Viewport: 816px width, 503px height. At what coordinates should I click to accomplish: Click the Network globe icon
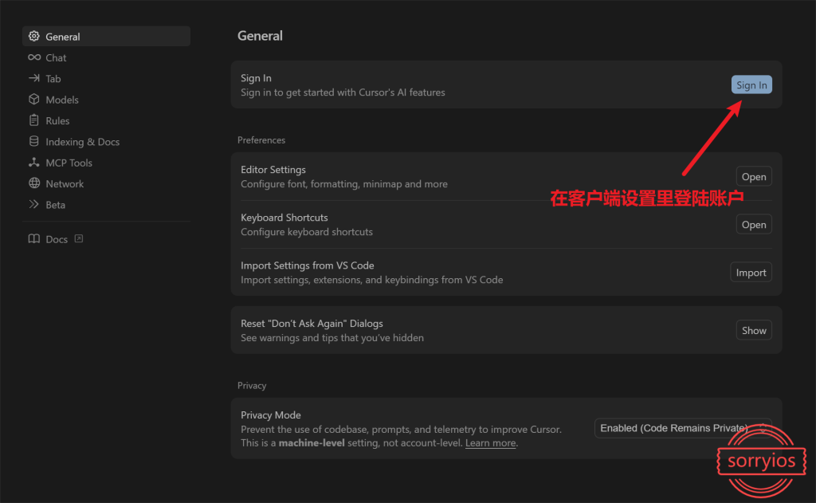[x=33, y=183]
